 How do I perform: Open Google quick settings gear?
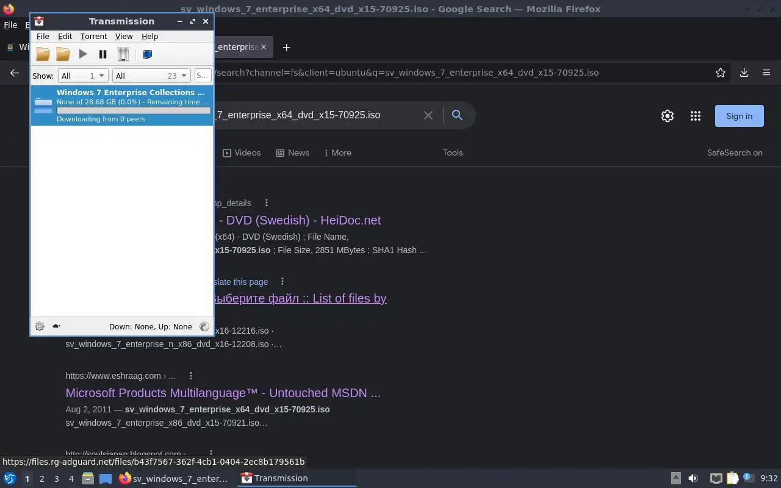(668, 116)
